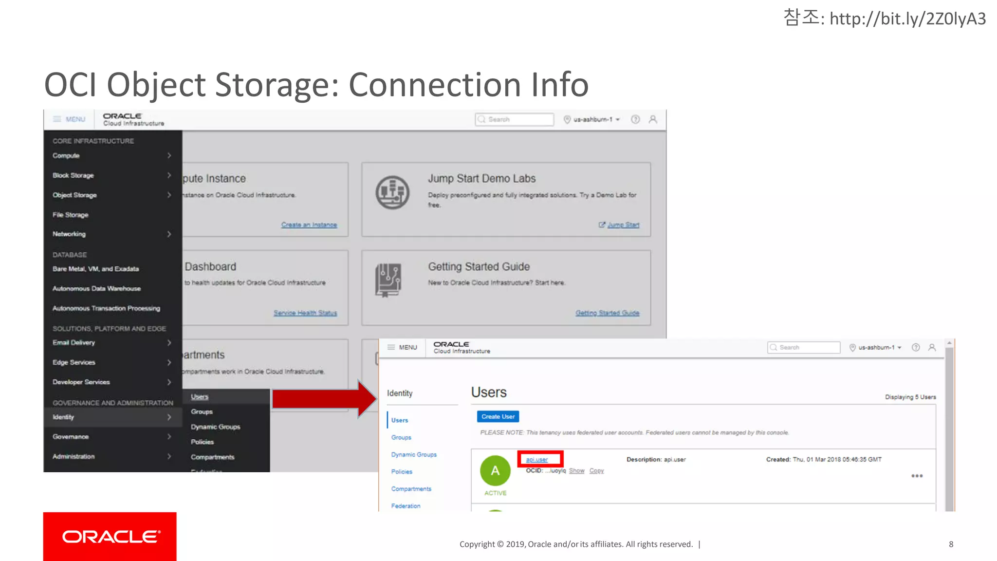This screenshot has width=997, height=561.
Task: Click Search field in Users console header
Action: (x=804, y=347)
